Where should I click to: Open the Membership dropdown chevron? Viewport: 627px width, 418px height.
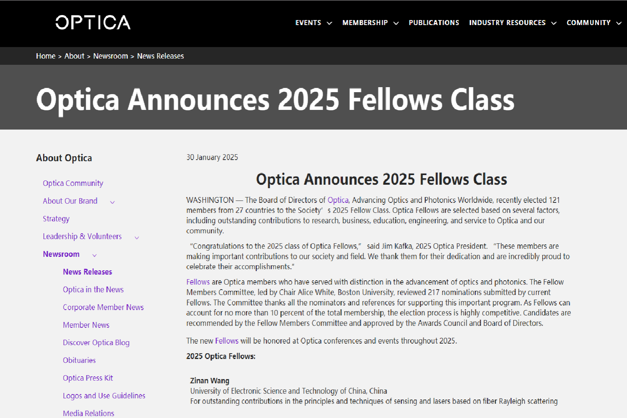396,23
